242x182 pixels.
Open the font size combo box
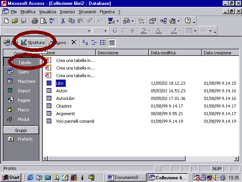click(x=100, y=31)
